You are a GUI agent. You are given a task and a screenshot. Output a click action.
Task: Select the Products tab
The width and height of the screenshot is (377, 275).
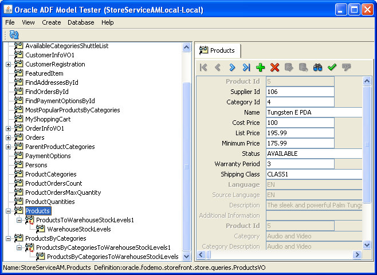(218, 50)
